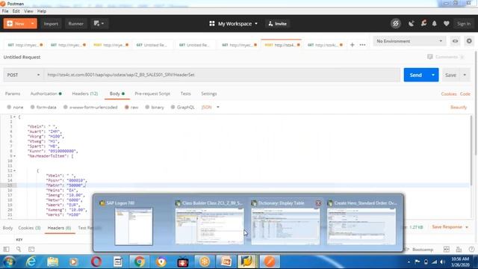Switch to the Headers (12) request tab
This screenshot has height=269, width=478.
[x=84, y=93]
